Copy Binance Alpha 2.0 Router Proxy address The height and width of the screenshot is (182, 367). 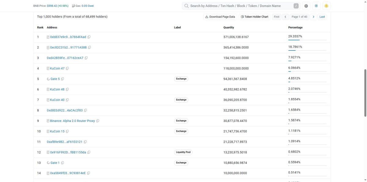98,121
